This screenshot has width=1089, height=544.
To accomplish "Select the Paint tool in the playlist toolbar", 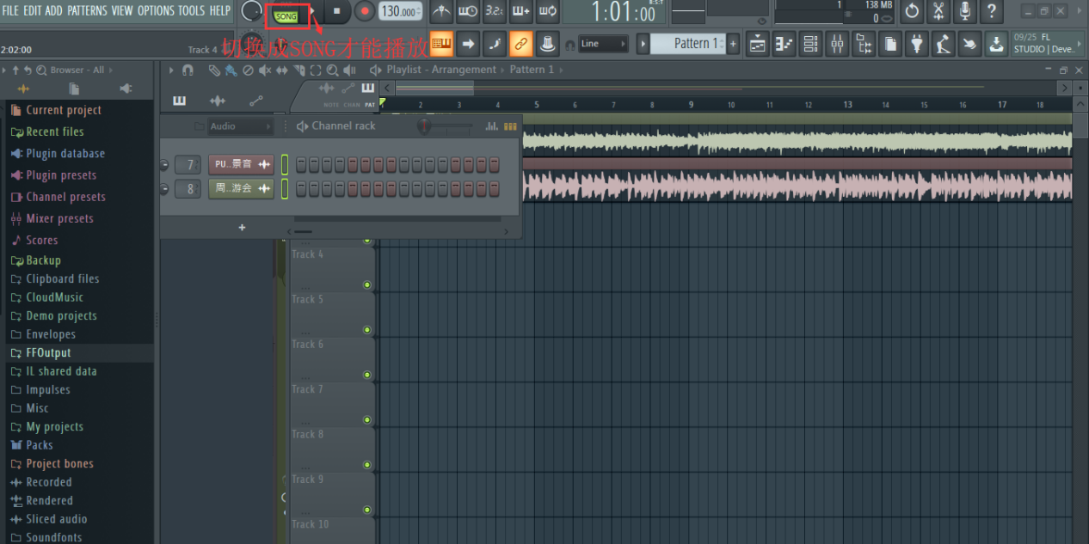I will point(231,70).
